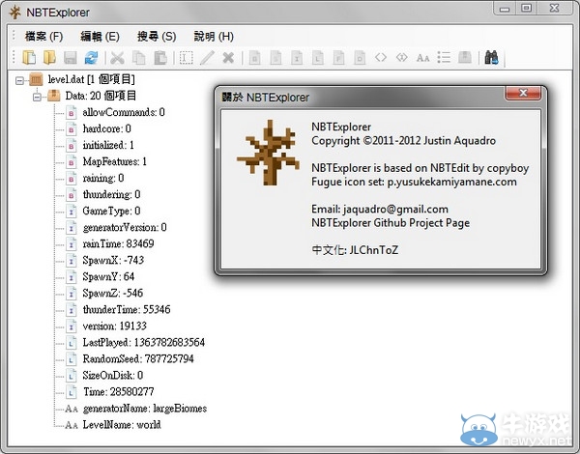Click the p.yusukekamiyamane.com Fugue icon link

(451, 182)
